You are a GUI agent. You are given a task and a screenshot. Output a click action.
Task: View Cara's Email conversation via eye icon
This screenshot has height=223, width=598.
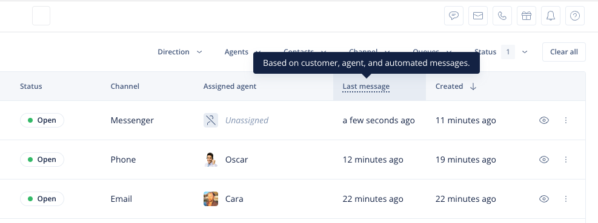[544, 199]
